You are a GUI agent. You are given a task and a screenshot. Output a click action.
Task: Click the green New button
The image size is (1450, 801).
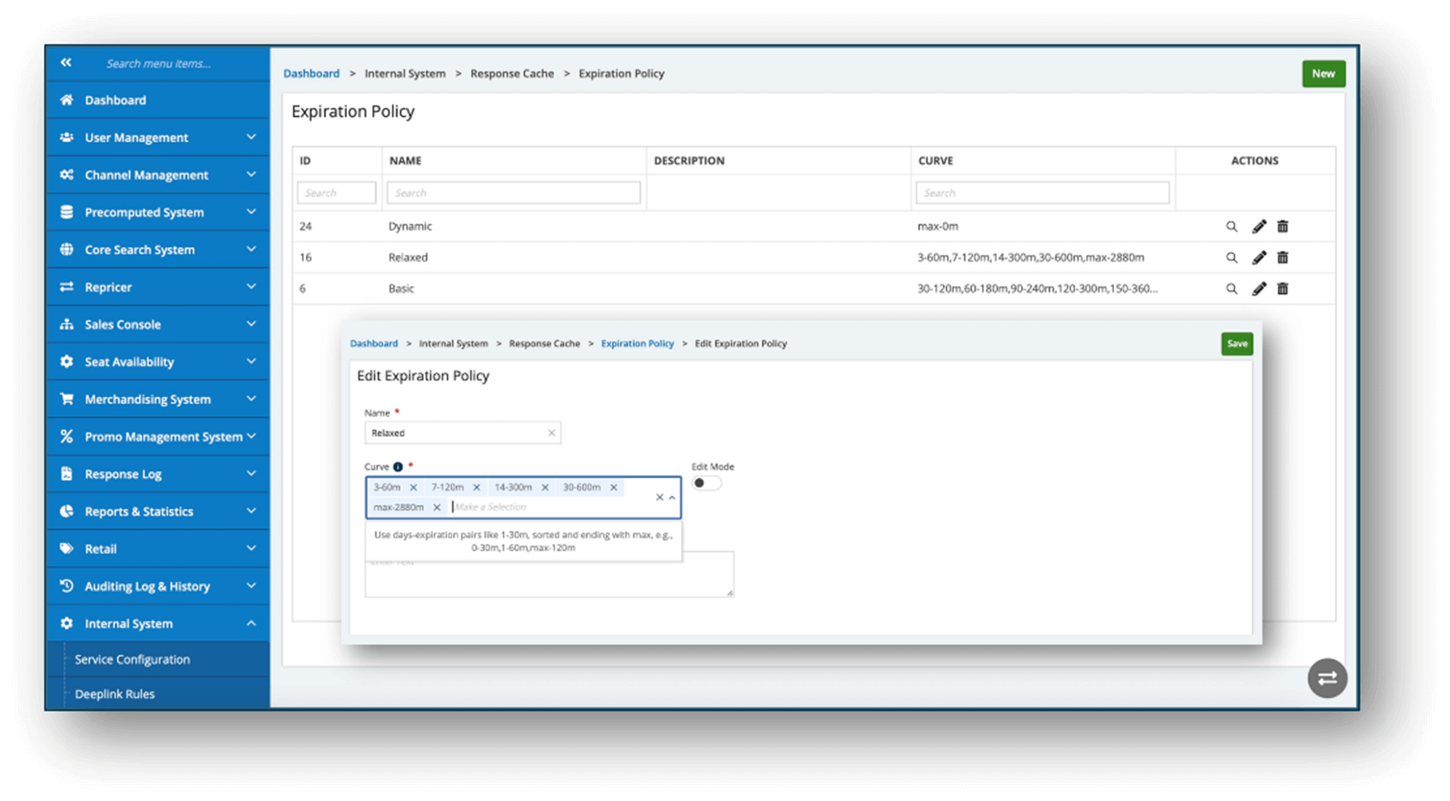click(1323, 74)
